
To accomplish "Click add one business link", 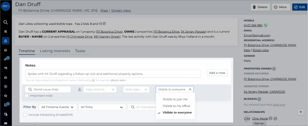I will 279,105.
